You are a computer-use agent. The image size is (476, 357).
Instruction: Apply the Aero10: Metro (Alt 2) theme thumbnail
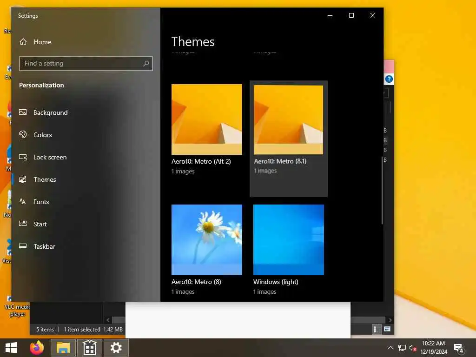pos(207,119)
